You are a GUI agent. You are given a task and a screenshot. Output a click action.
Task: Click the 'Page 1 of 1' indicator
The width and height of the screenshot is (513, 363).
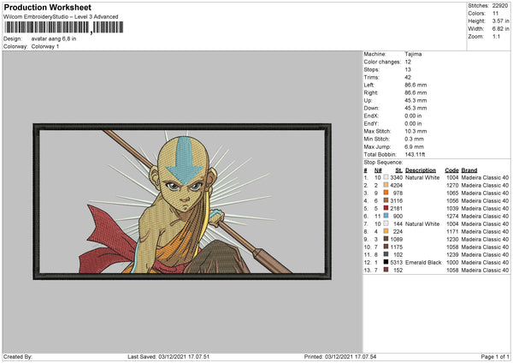click(x=495, y=357)
